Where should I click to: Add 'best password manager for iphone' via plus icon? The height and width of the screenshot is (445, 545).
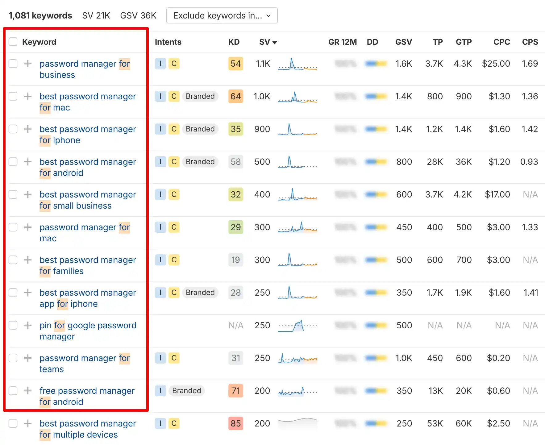[28, 129]
